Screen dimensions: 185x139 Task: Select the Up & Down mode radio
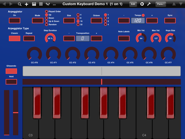(47, 21)
